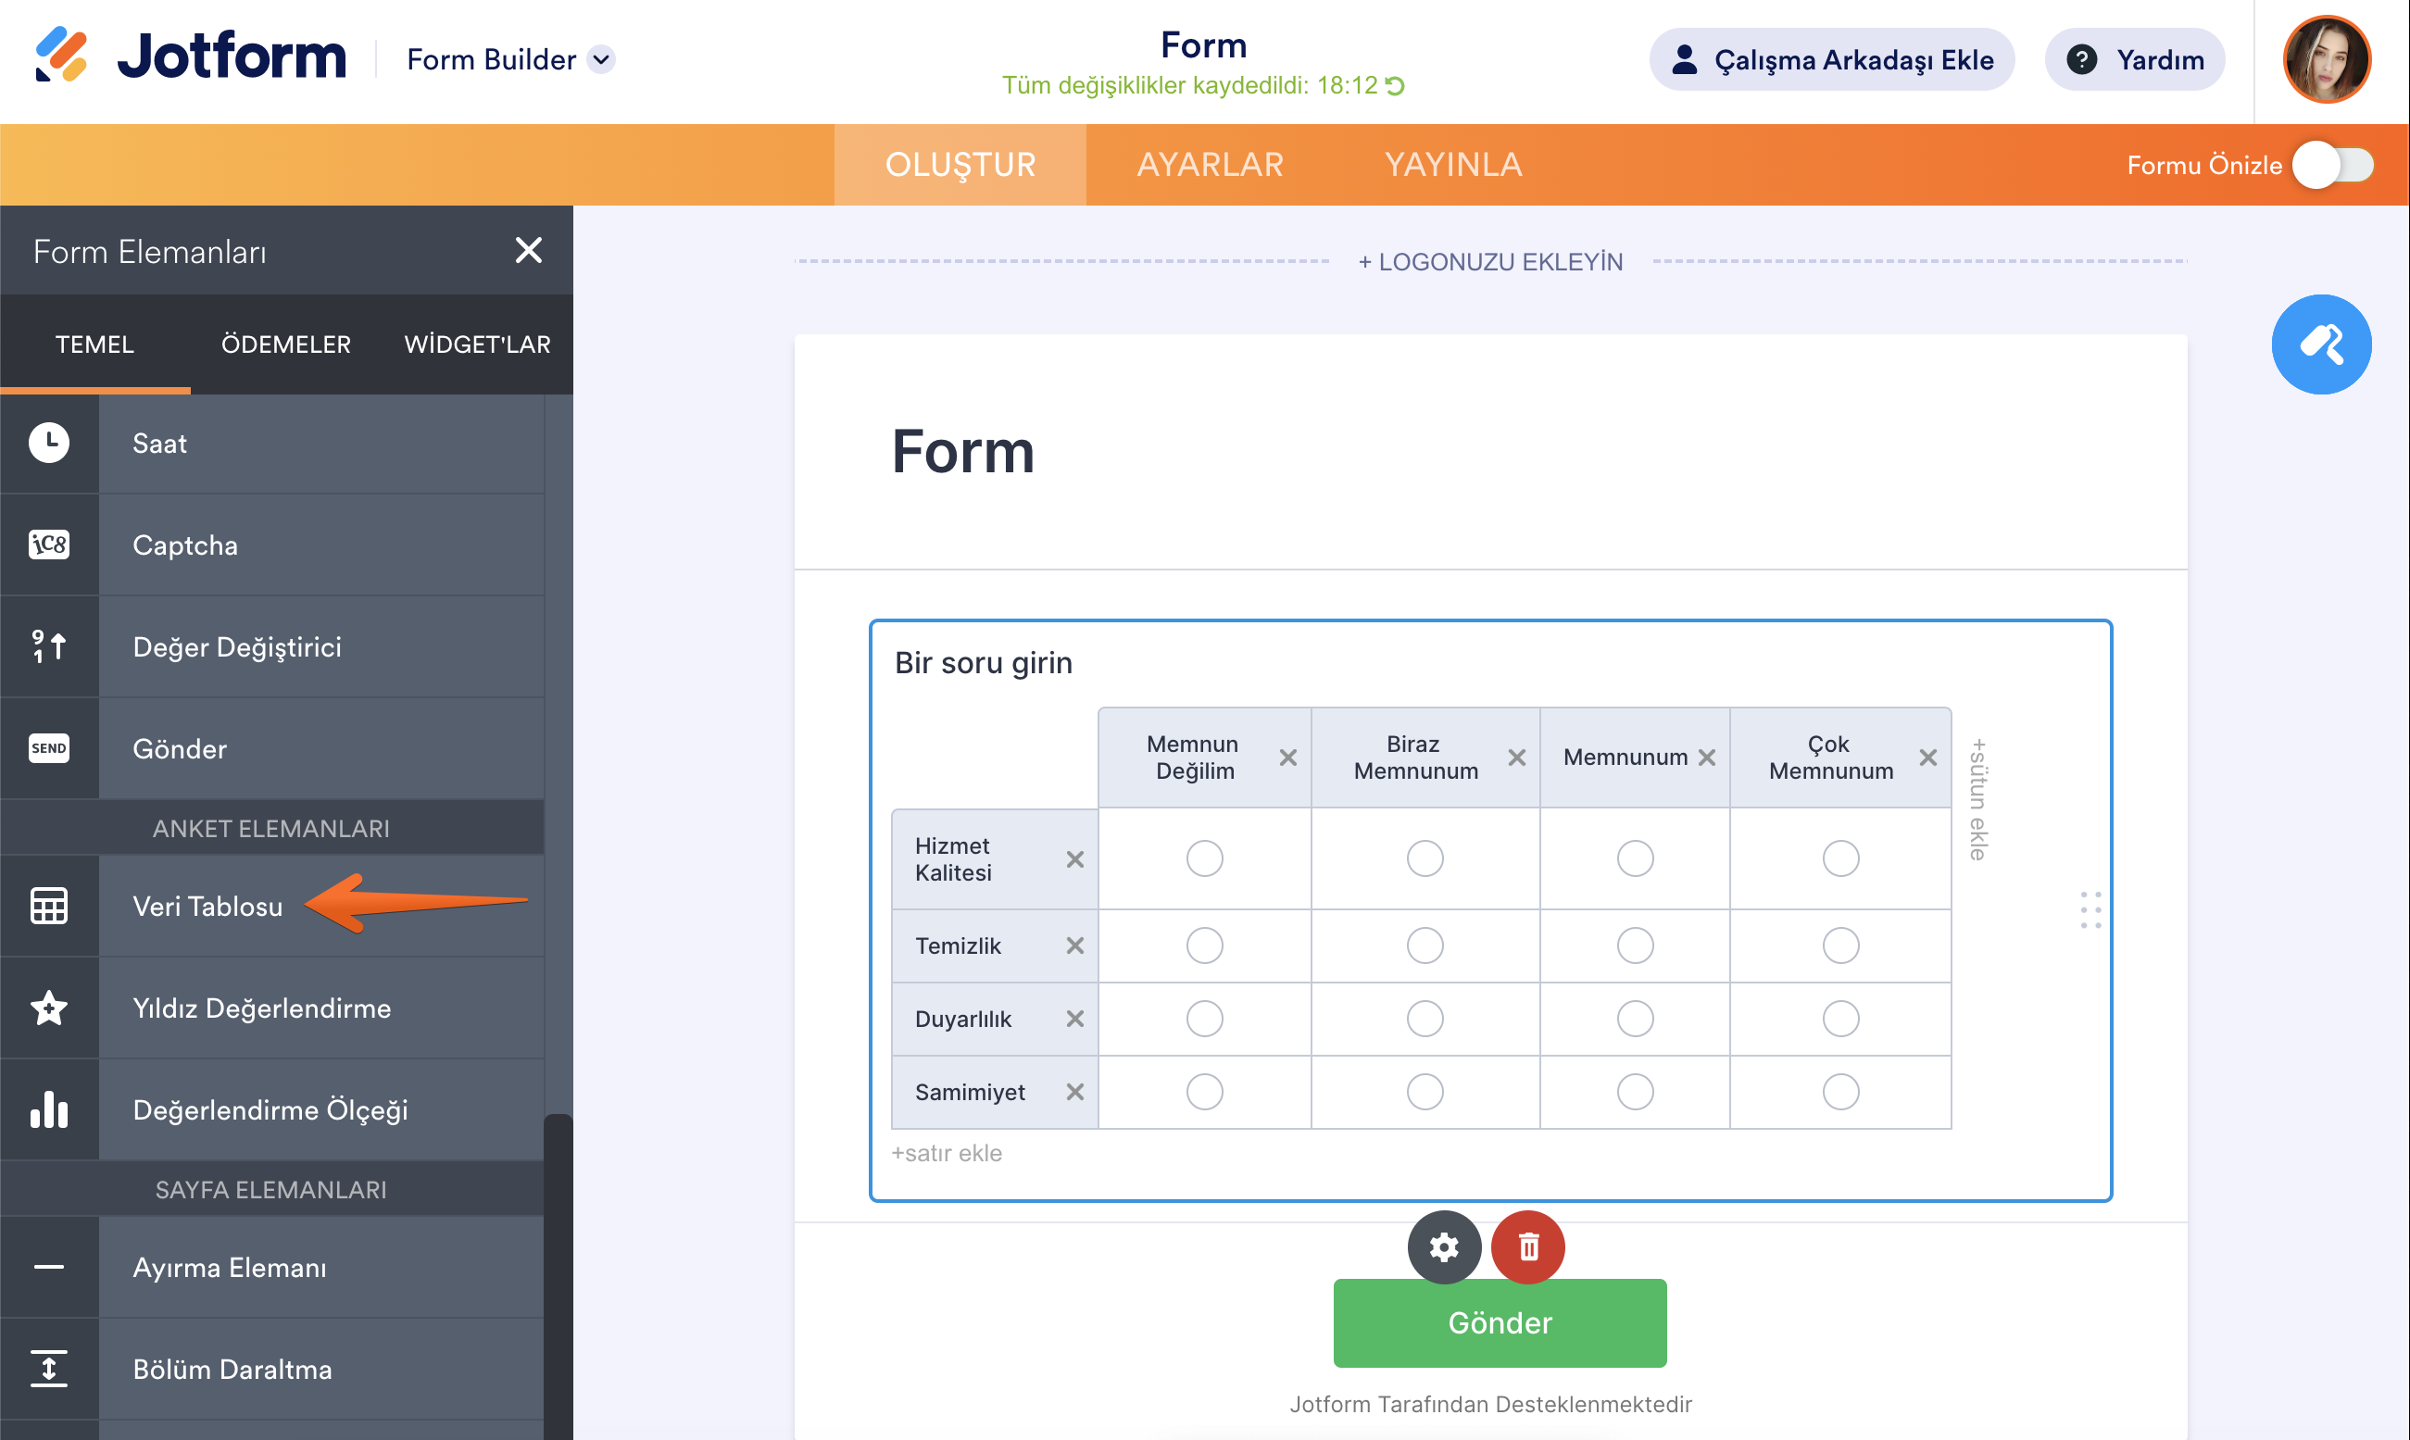Click the Veri Tablosu table icon
2410x1440 pixels.
48,906
